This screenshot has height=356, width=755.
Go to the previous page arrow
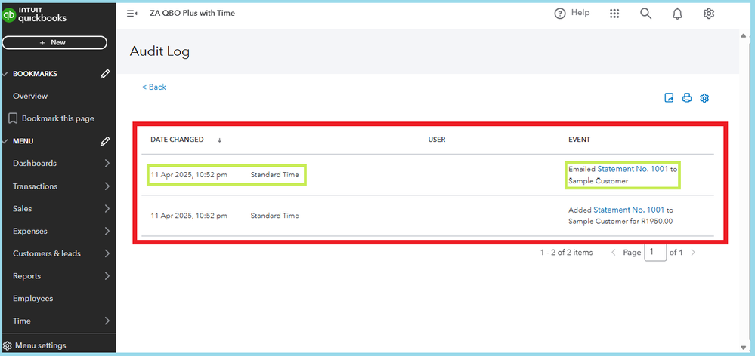tap(614, 252)
